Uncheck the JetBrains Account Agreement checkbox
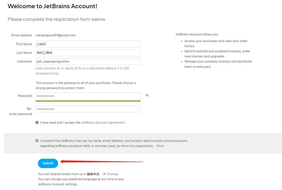The height and width of the screenshot is (190, 282). coord(37,123)
